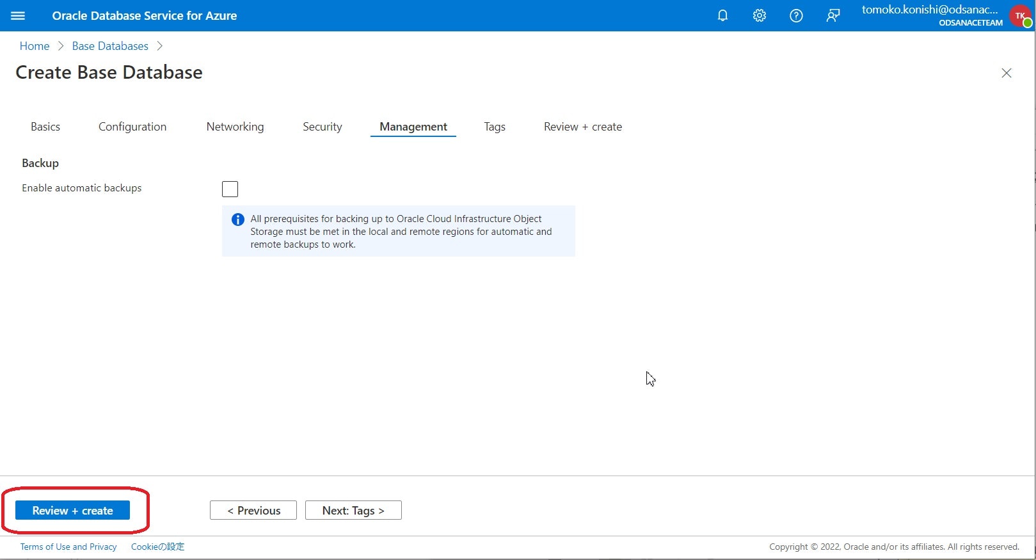Click the Backup section heading
This screenshot has width=1036, height=560.
(x=40, y=163)
